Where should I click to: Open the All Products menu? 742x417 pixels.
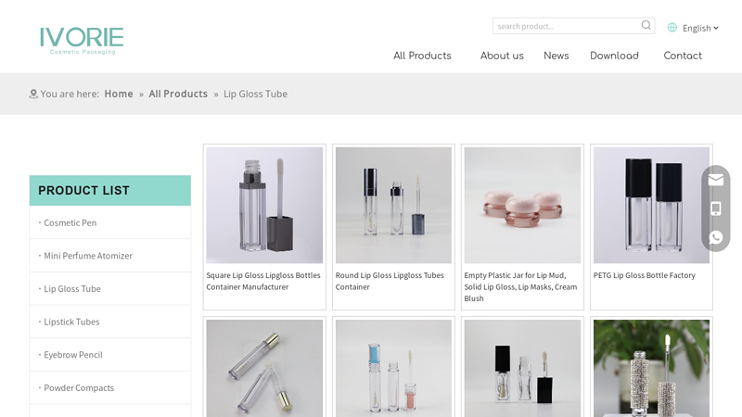(422, 56)
